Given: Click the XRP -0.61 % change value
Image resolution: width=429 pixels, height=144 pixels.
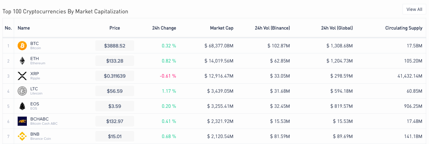Looking at the screenshot, I should pos(168,76).
